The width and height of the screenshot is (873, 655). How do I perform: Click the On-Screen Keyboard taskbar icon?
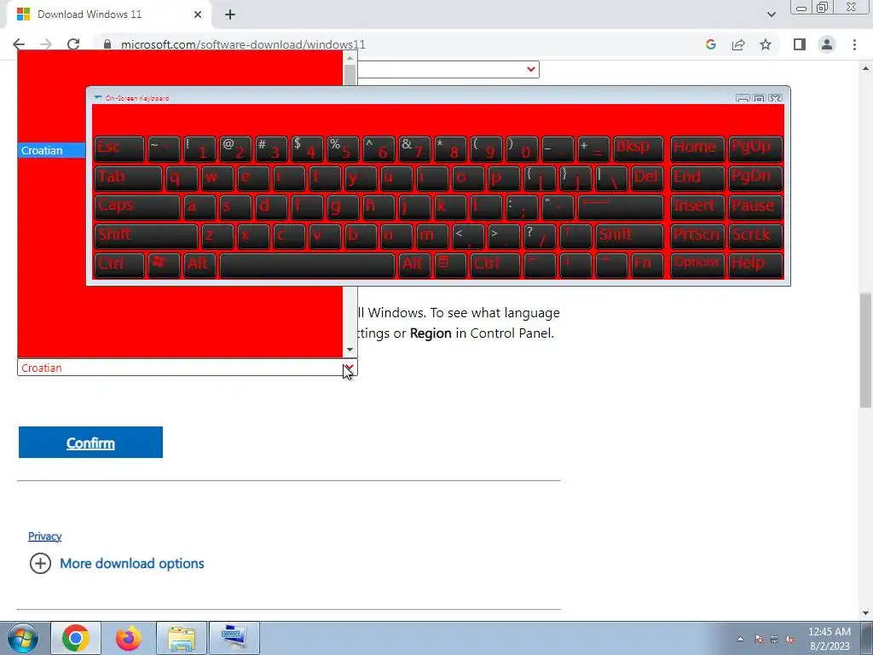point(234,638)
